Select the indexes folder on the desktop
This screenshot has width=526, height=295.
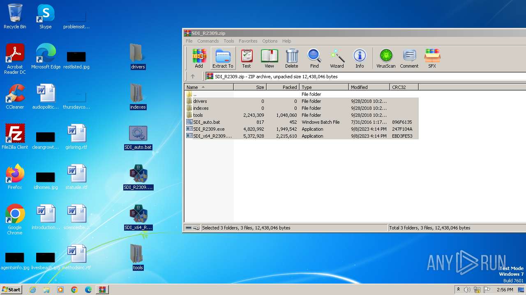[138, 97]
